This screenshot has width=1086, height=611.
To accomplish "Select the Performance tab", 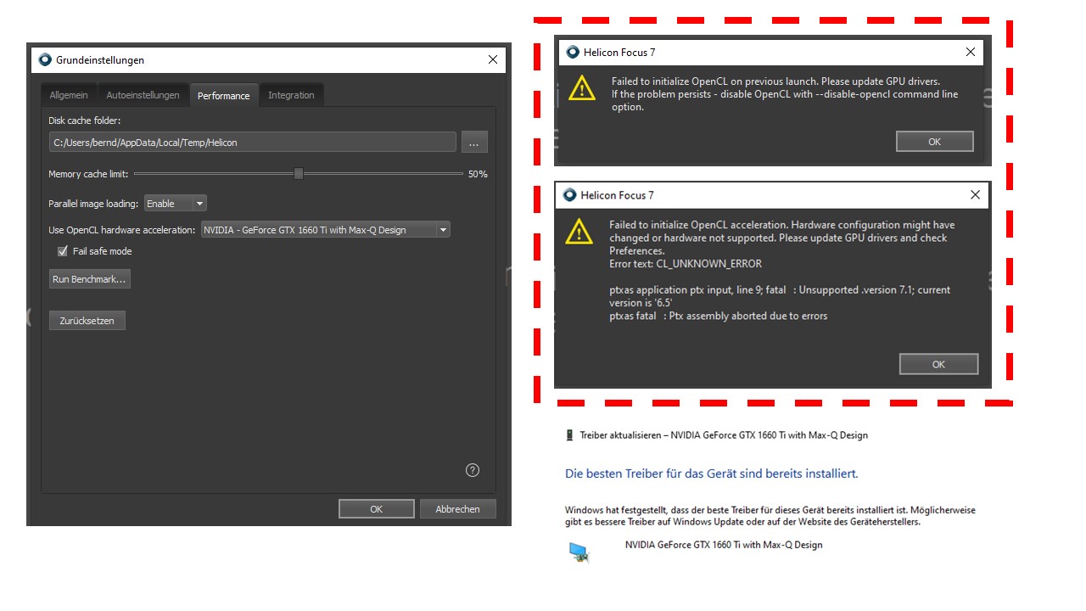I will [223, 95].
